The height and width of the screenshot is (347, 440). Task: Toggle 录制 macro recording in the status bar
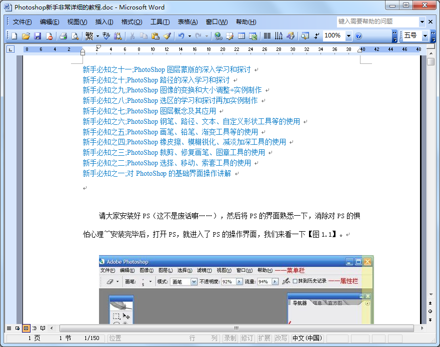(230, 339)
